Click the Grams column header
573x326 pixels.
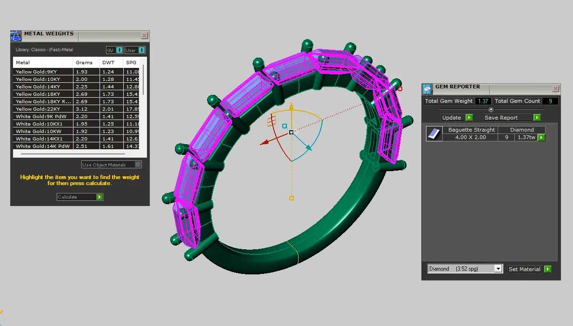point(86,62)
